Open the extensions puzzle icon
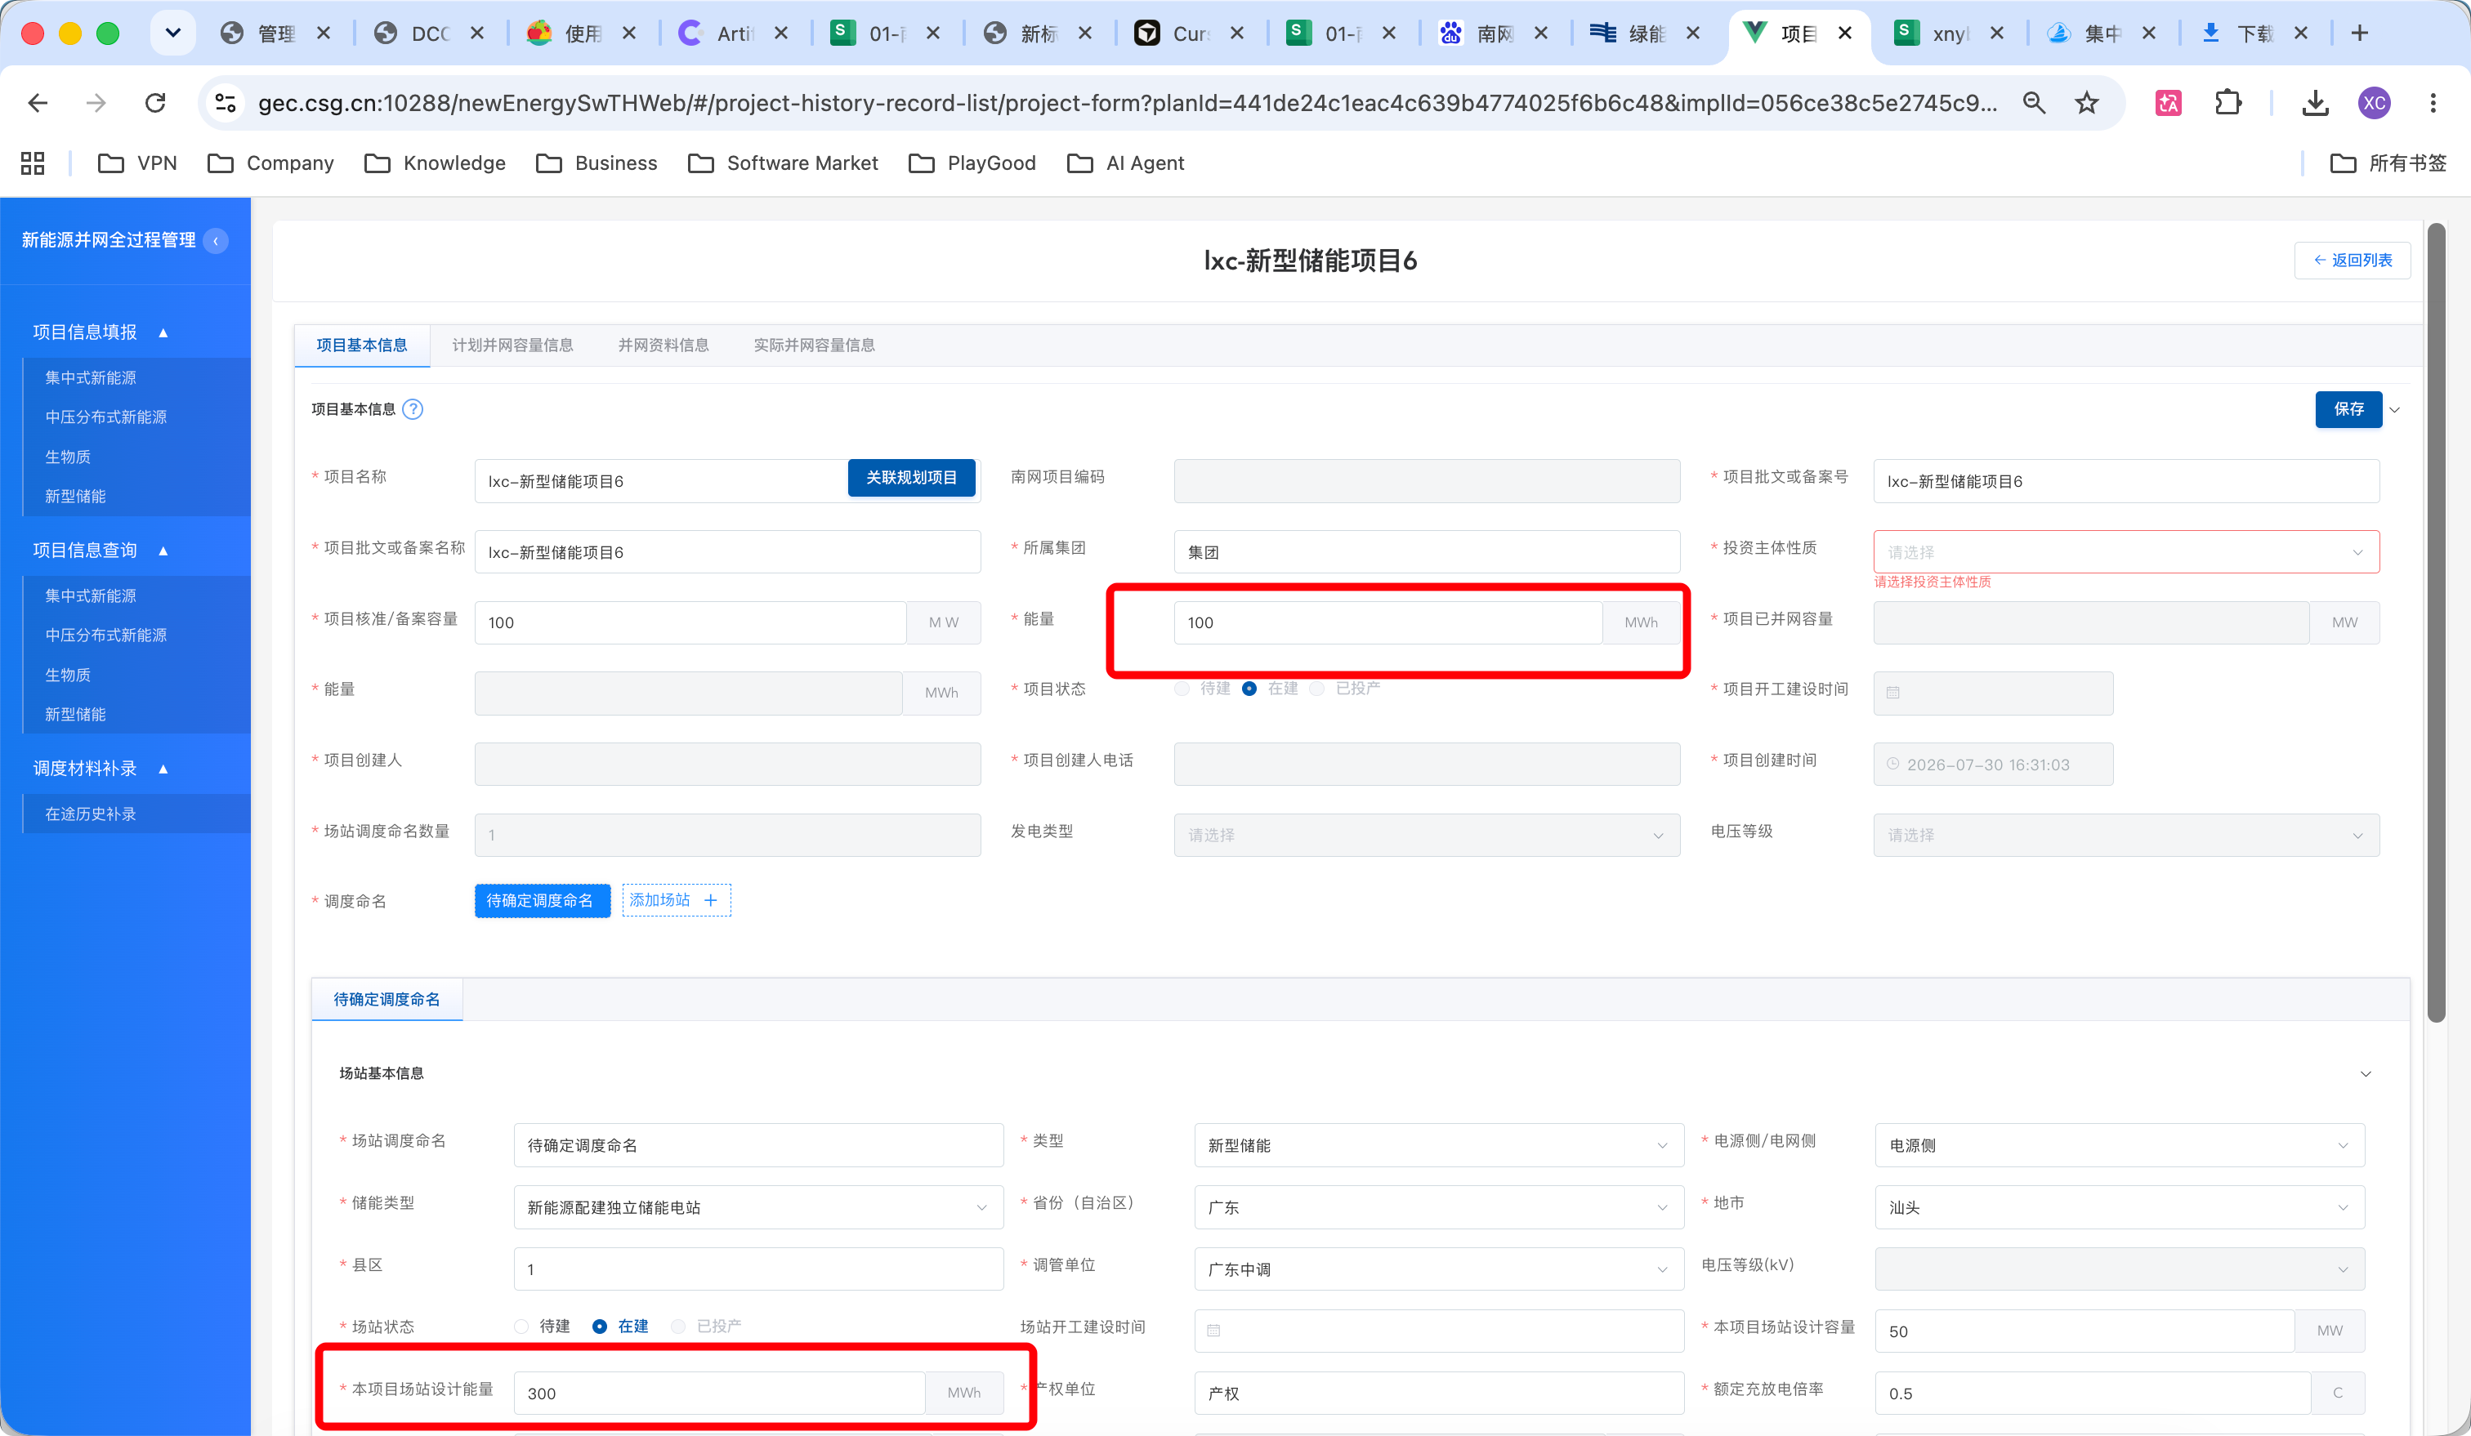Viewport: 2471px width, 1436px height. [x=2227, y=103]
